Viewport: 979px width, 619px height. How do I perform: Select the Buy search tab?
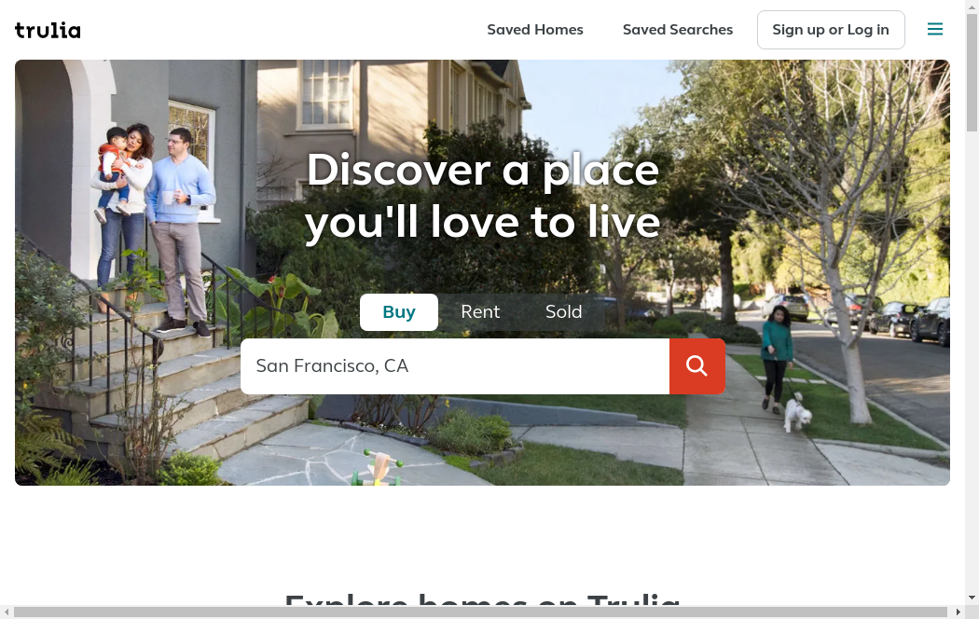pos(399,312)
